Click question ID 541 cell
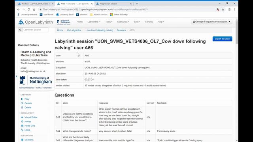The width and height of the screenshot is (253, 142). pyautogui.click(x=58, y=117)
